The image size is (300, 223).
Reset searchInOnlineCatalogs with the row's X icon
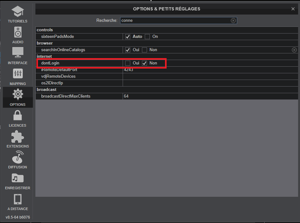294,50
